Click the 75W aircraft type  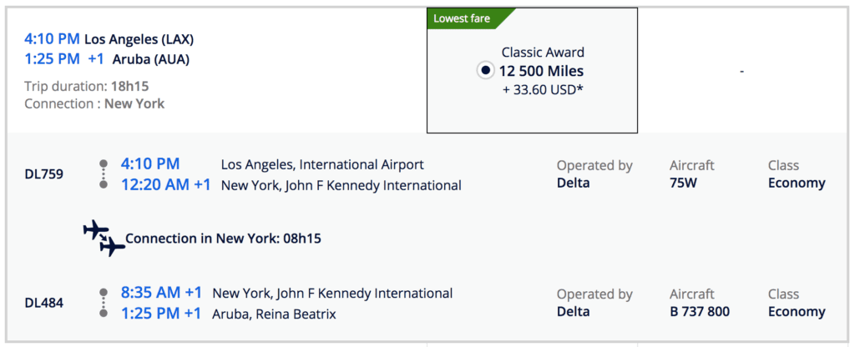tap(683, 183)
